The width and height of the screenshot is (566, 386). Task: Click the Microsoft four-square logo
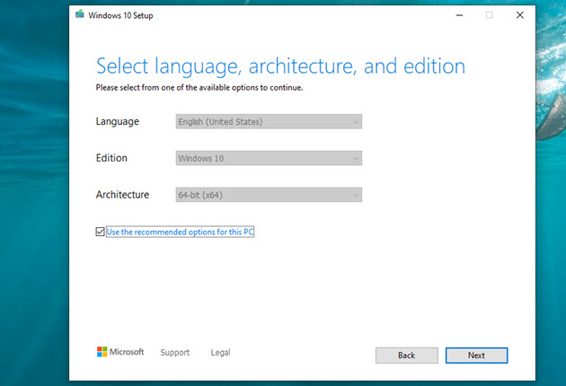coord(102,352)
